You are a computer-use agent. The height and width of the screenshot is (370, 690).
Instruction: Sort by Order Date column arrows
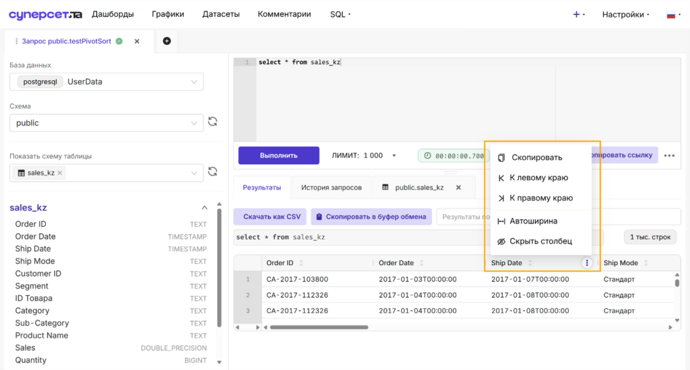[x=422, y=263]
